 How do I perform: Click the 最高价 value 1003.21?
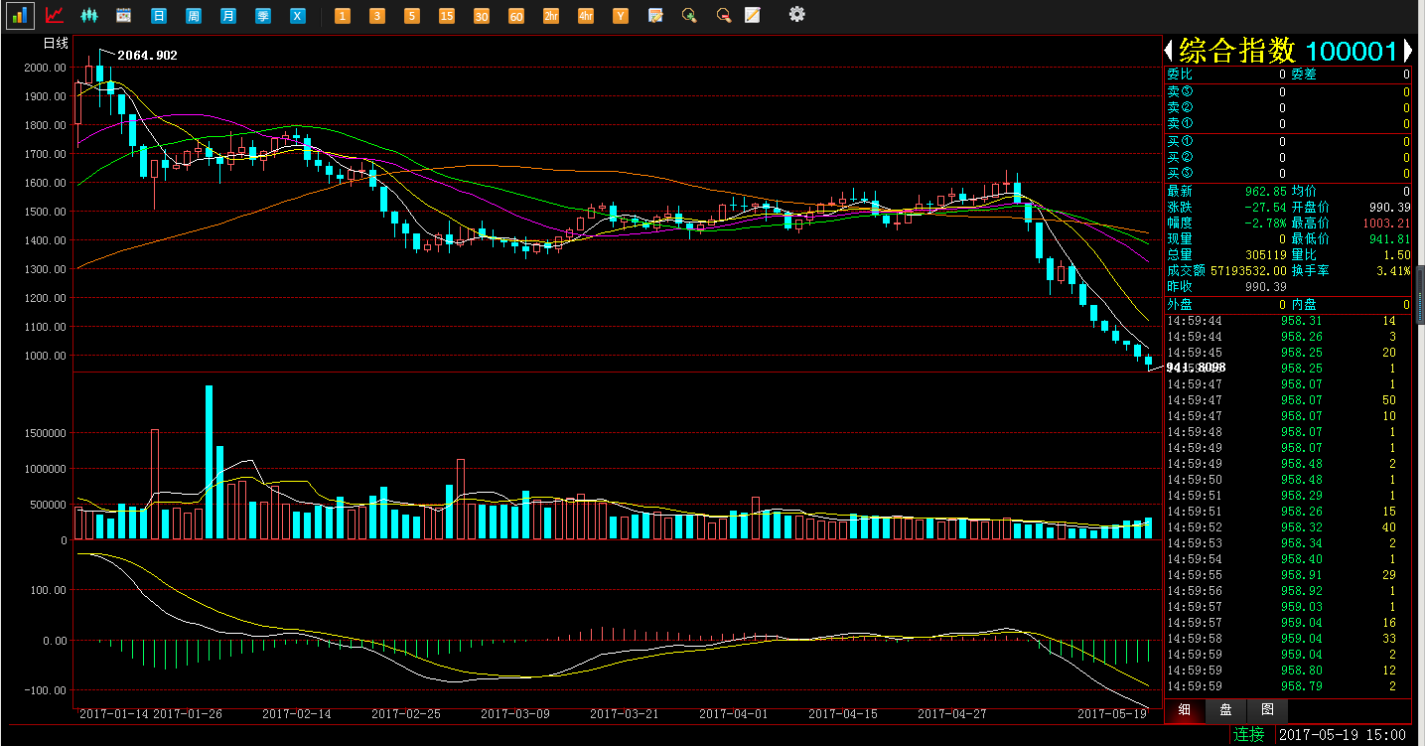pos(1386,223)
